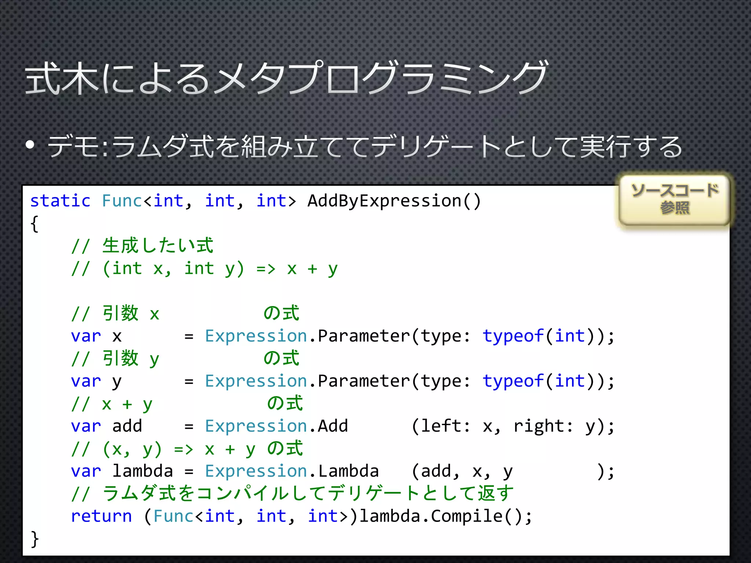Click the method name AddByExpression()

[x=394, y=201]
